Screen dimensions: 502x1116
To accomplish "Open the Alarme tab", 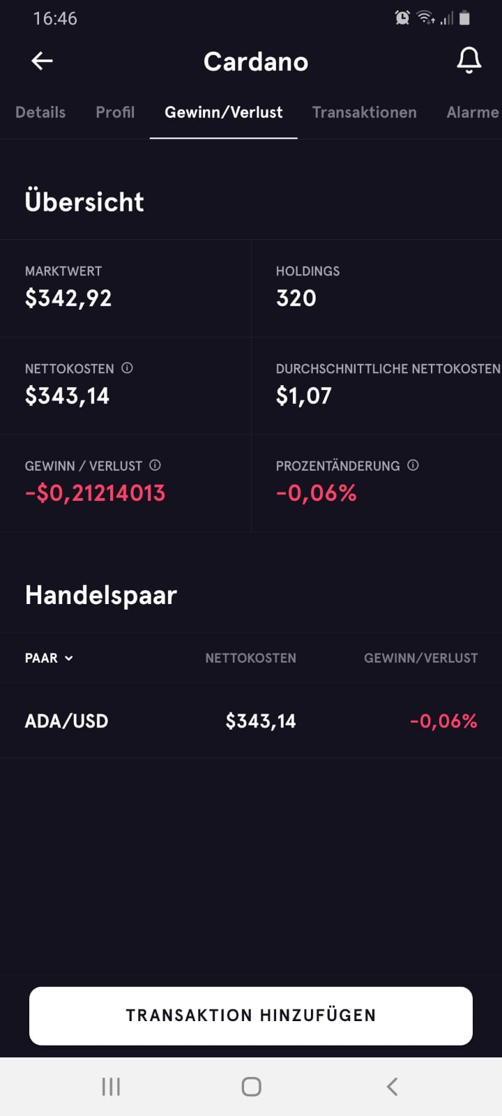I will 472,112.
